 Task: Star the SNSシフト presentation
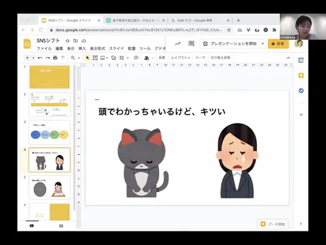[x=67, y=41]
